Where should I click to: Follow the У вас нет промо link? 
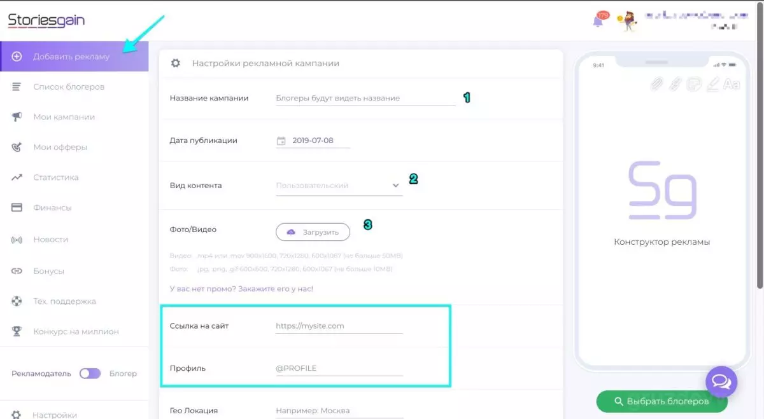coord(241,289)
